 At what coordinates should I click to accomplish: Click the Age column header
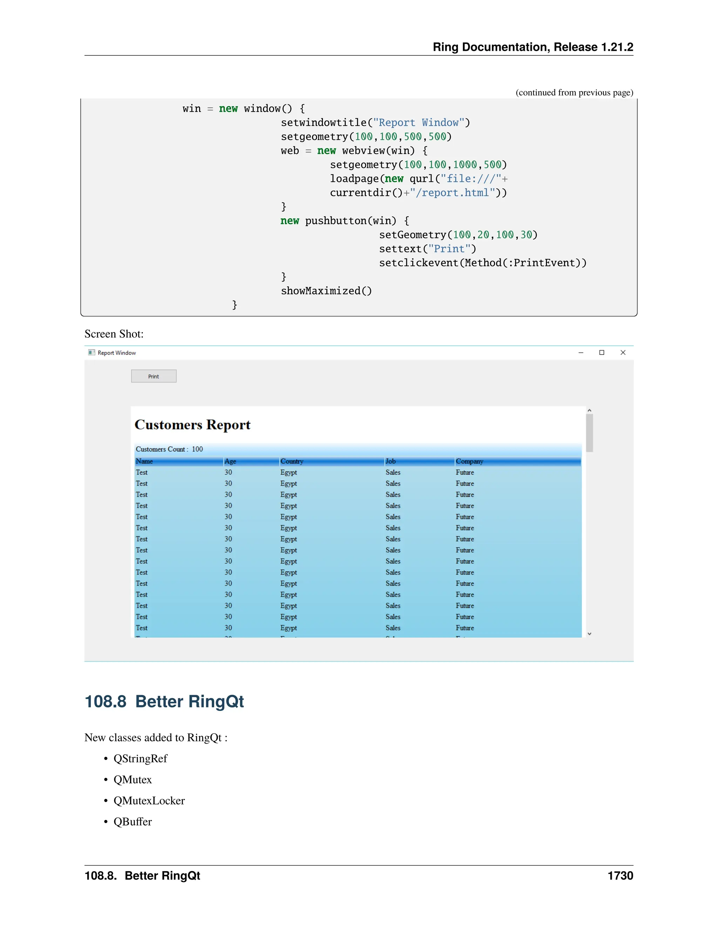click(x=230, y=461)
